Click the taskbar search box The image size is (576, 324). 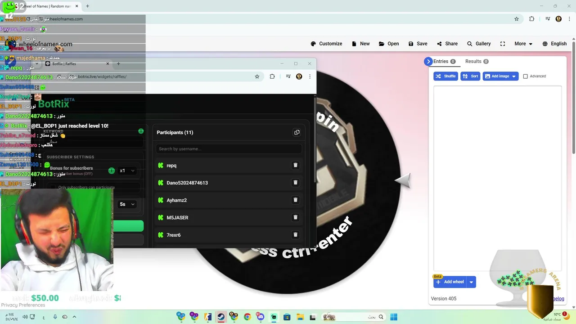point(353,317)
